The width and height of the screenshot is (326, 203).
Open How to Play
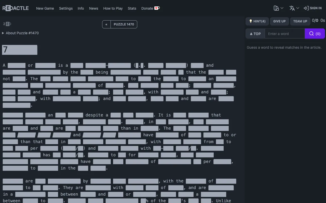pyautogui.click(x=113, y=8)
